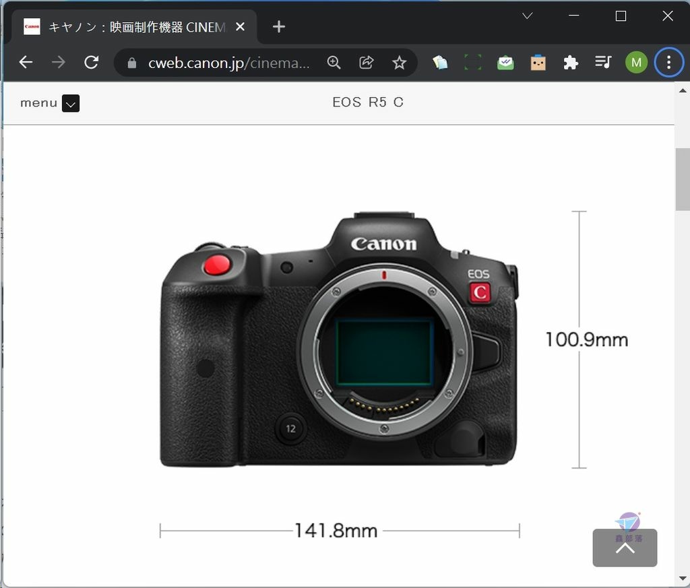The image size is (690, 588).
Task: Open the media controls playlist icon
Action: pos(603,62)
